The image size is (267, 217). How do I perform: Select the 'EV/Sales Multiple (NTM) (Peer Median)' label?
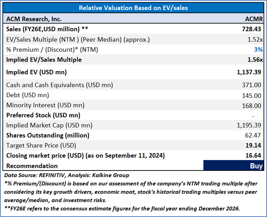pos(78,39)
